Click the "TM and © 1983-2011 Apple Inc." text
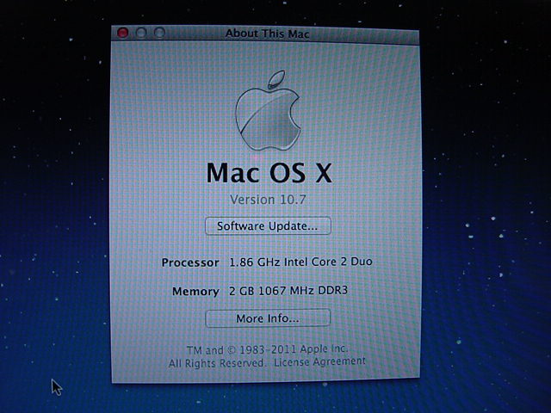Image resolution: width=551 pixels, height=413 pixels. tap(267, 350)
